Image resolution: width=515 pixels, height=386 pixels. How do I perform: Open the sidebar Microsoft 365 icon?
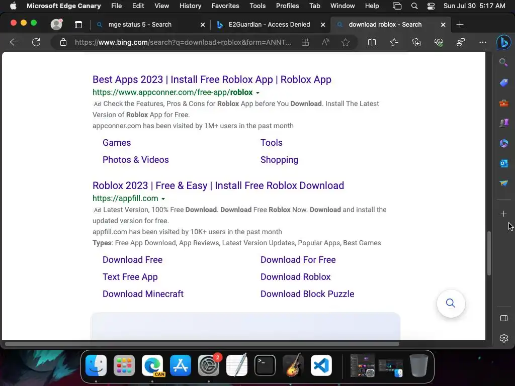503,143
